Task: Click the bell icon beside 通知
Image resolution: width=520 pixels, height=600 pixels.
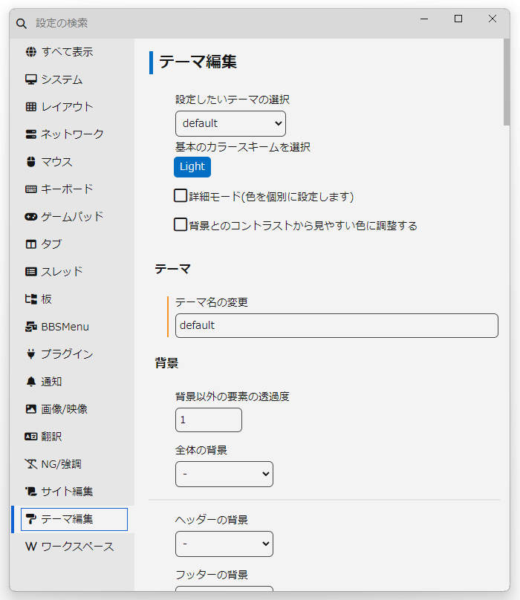Action: point(31,382)
